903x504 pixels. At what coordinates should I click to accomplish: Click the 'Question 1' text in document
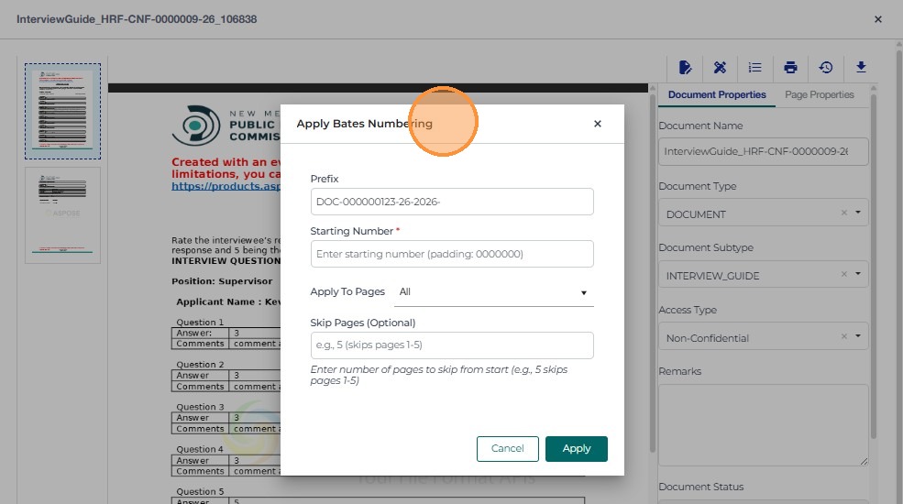click(200, 323)
